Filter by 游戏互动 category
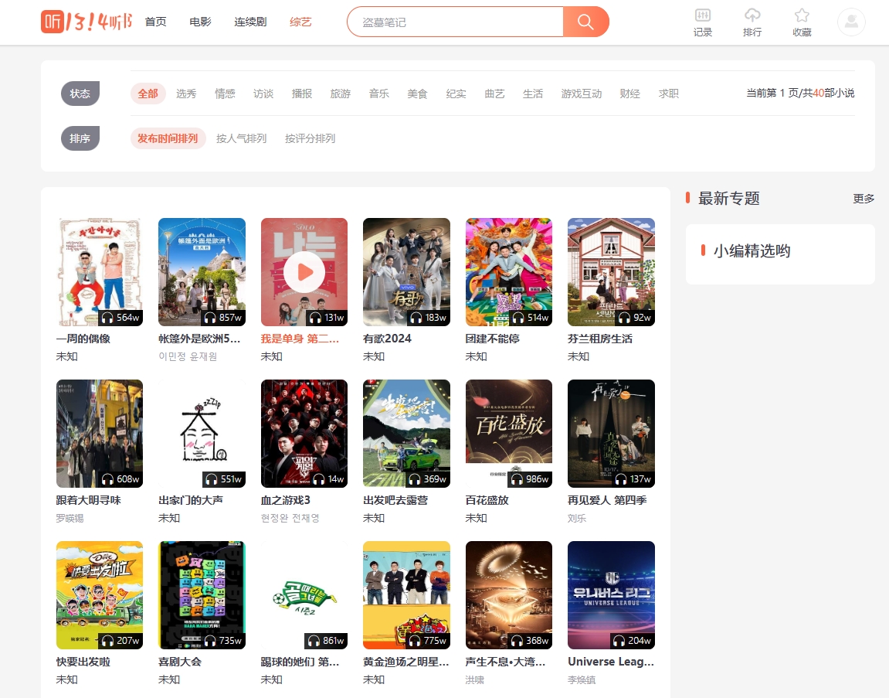 [581, 94]
